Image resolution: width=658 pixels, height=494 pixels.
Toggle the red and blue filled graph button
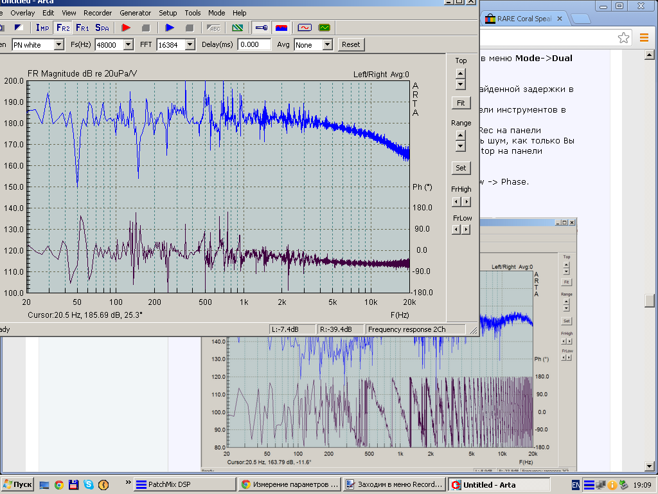(x=281, y=28)
